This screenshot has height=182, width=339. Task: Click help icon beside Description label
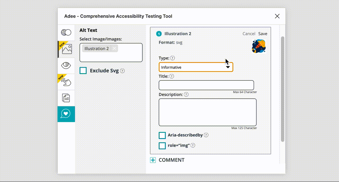[x=186, y=94]
